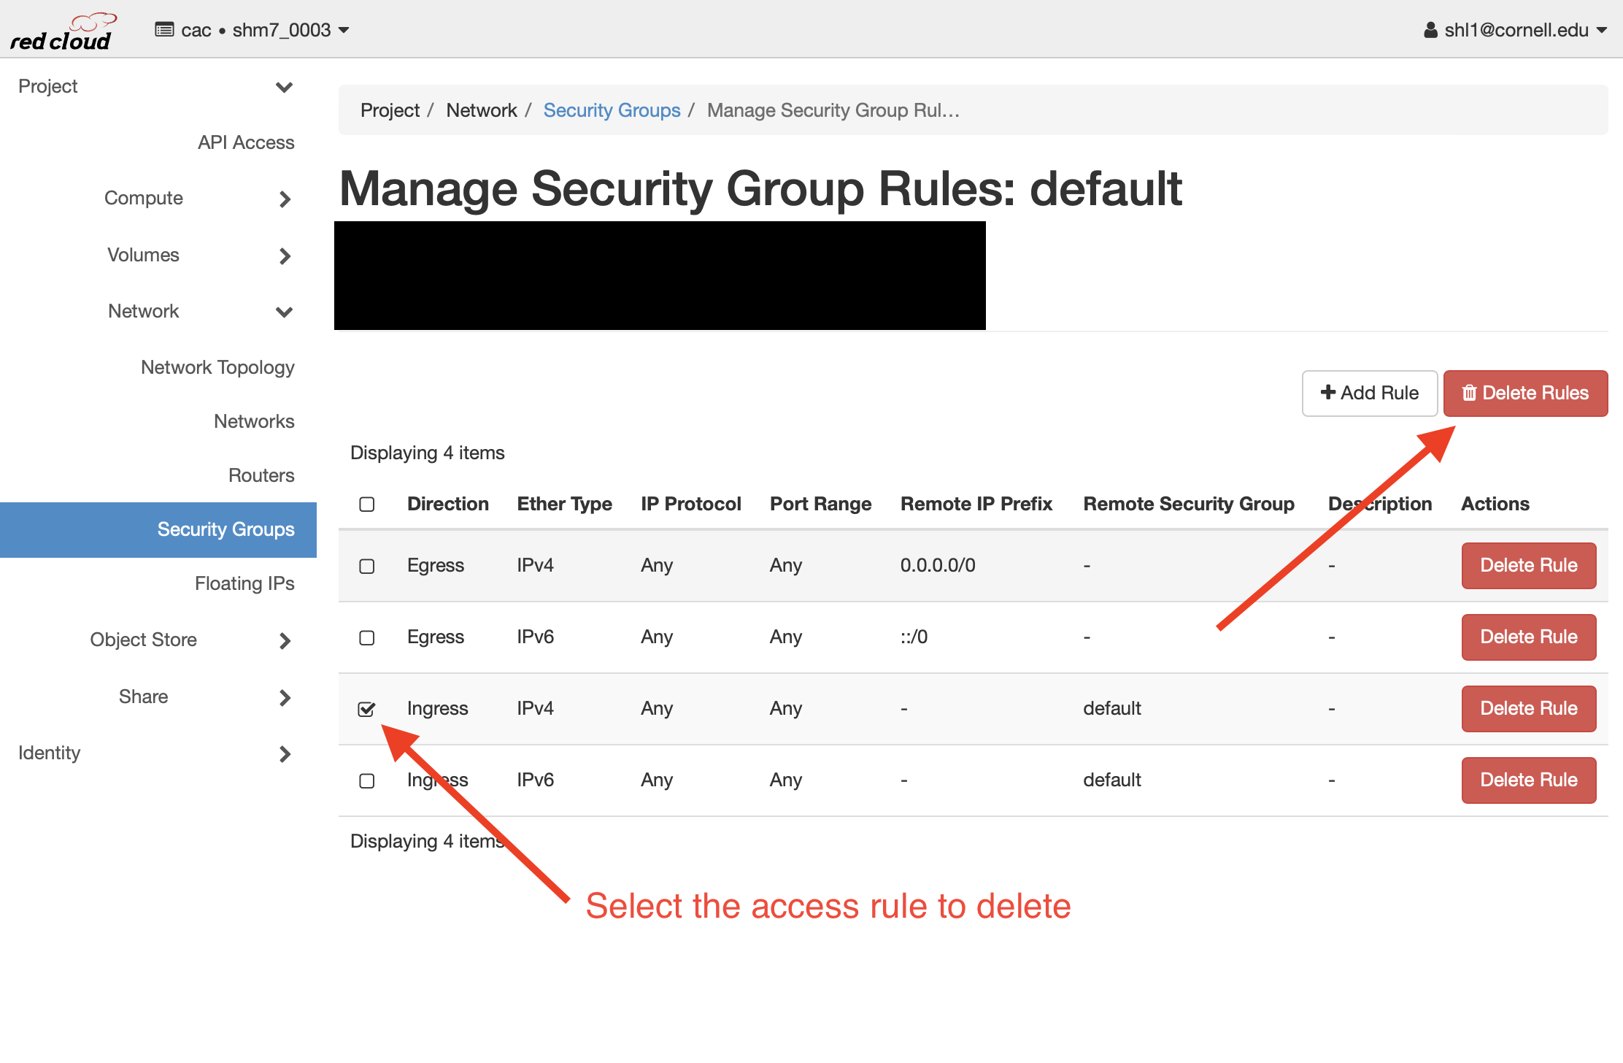
Task: Select Security Groups in sidebar
Action: (158, 529)
